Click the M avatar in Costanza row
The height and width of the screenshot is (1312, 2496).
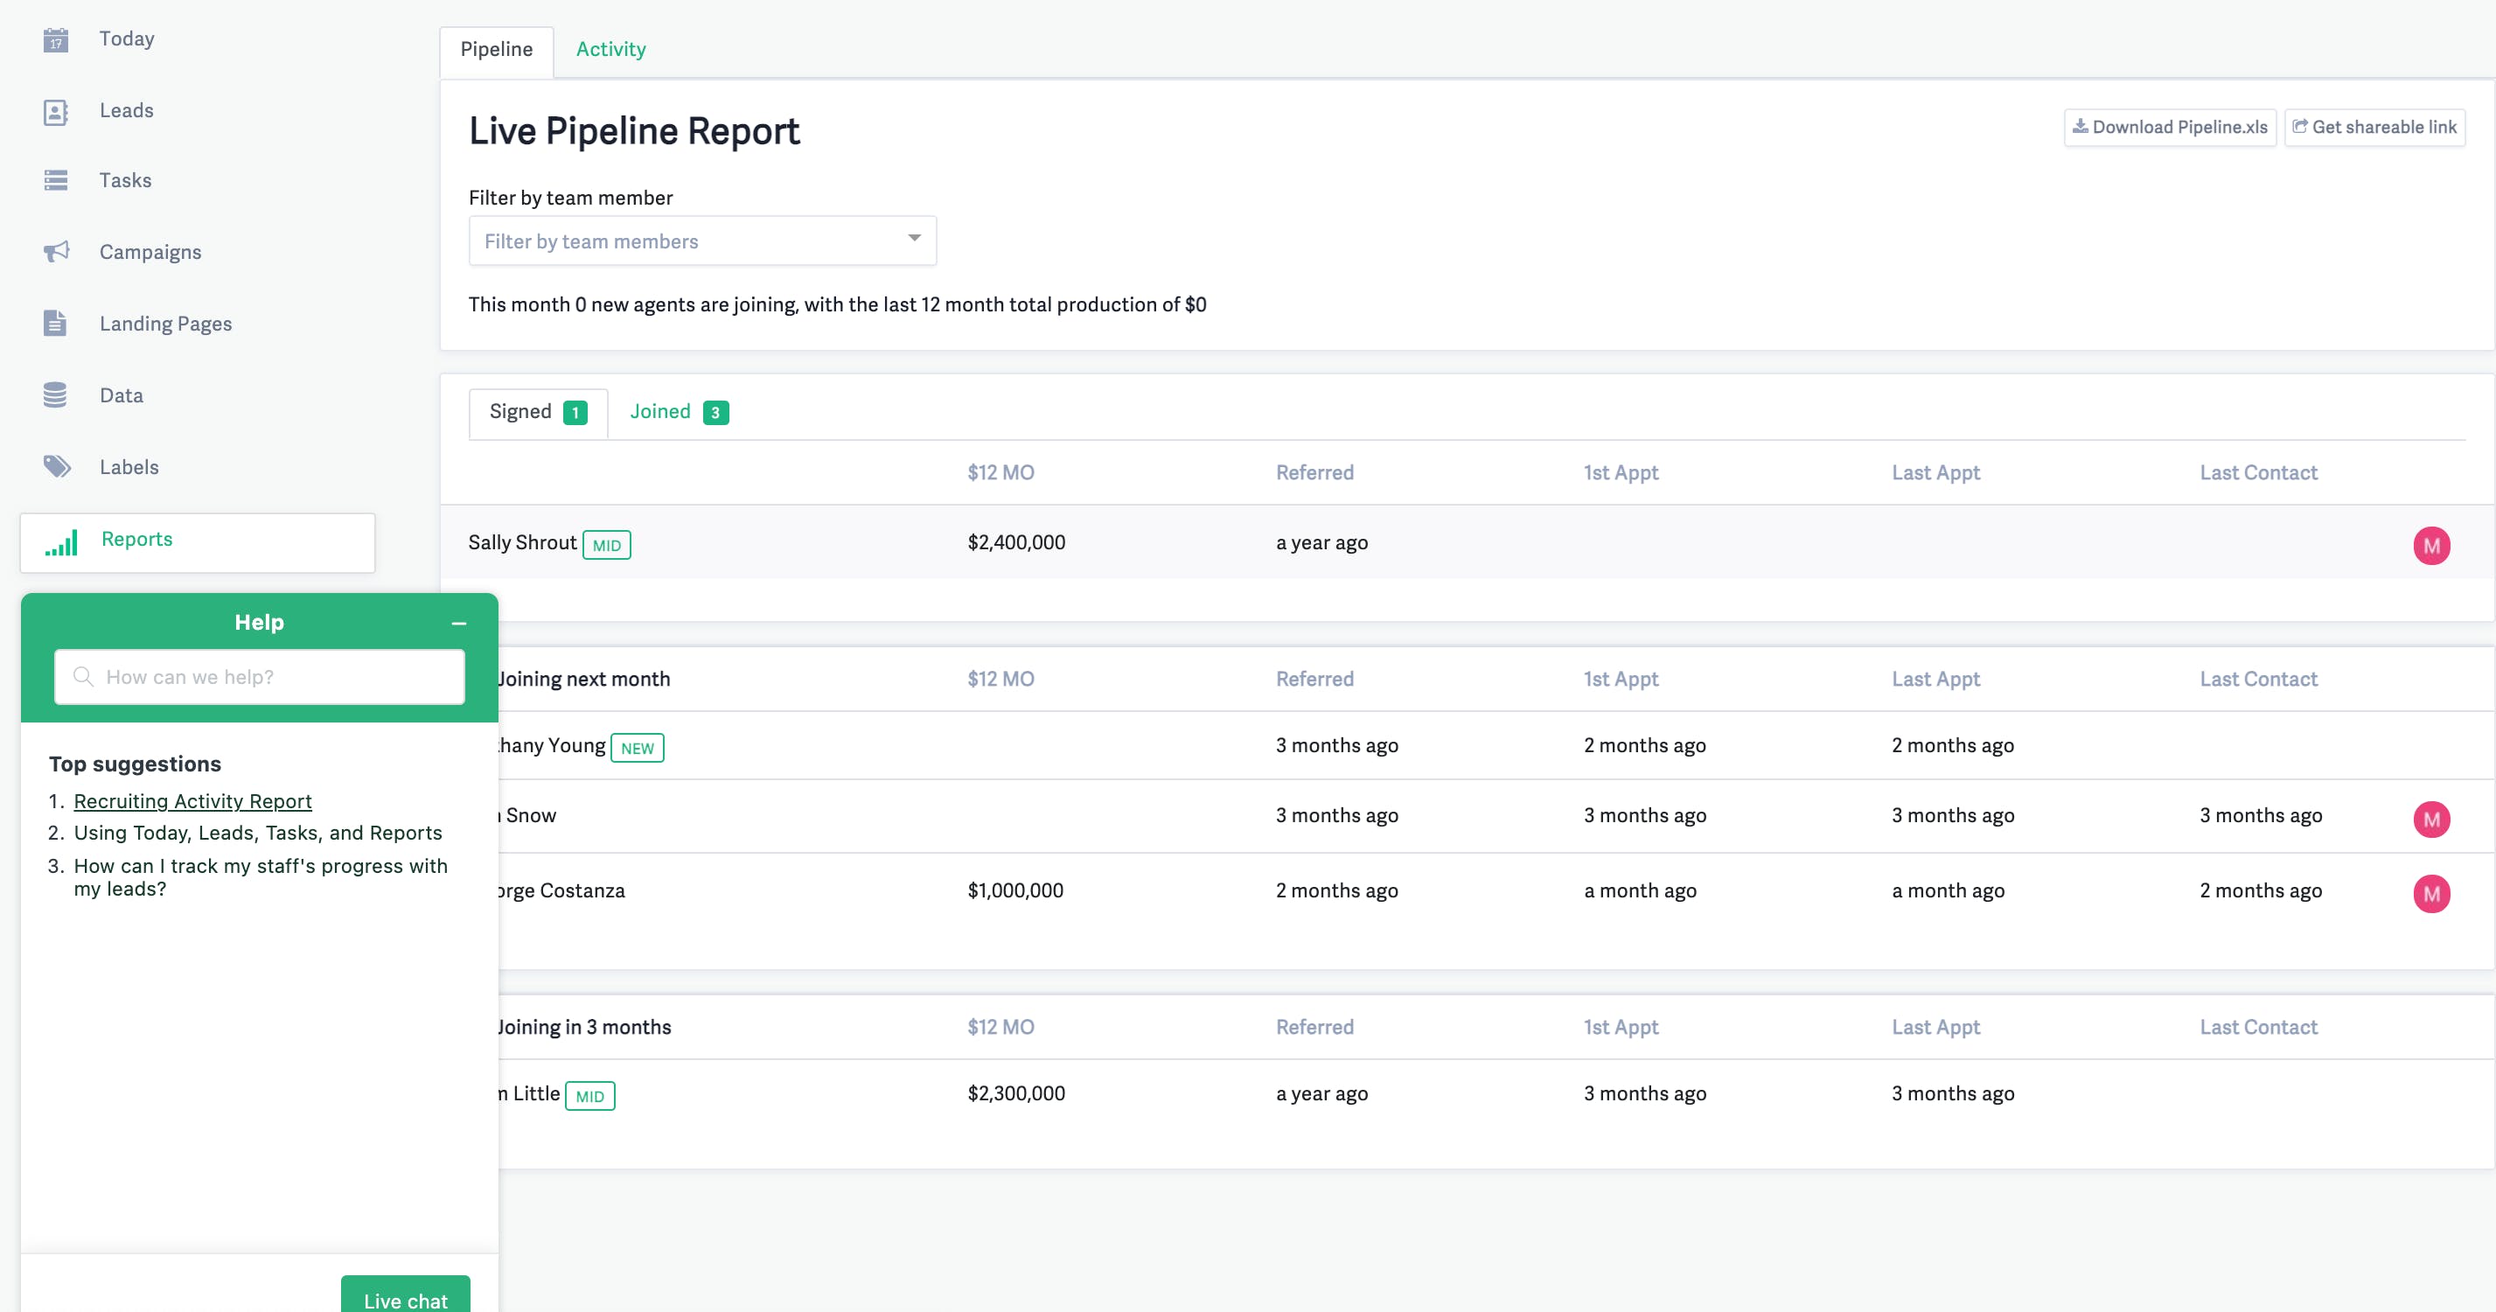pos(2431,893)
